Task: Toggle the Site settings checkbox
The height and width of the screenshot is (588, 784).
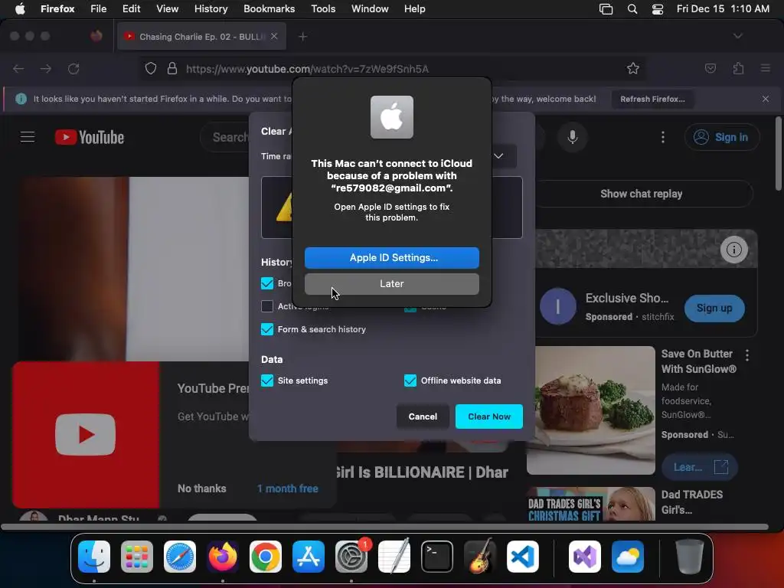Action: tap(267, 381)
